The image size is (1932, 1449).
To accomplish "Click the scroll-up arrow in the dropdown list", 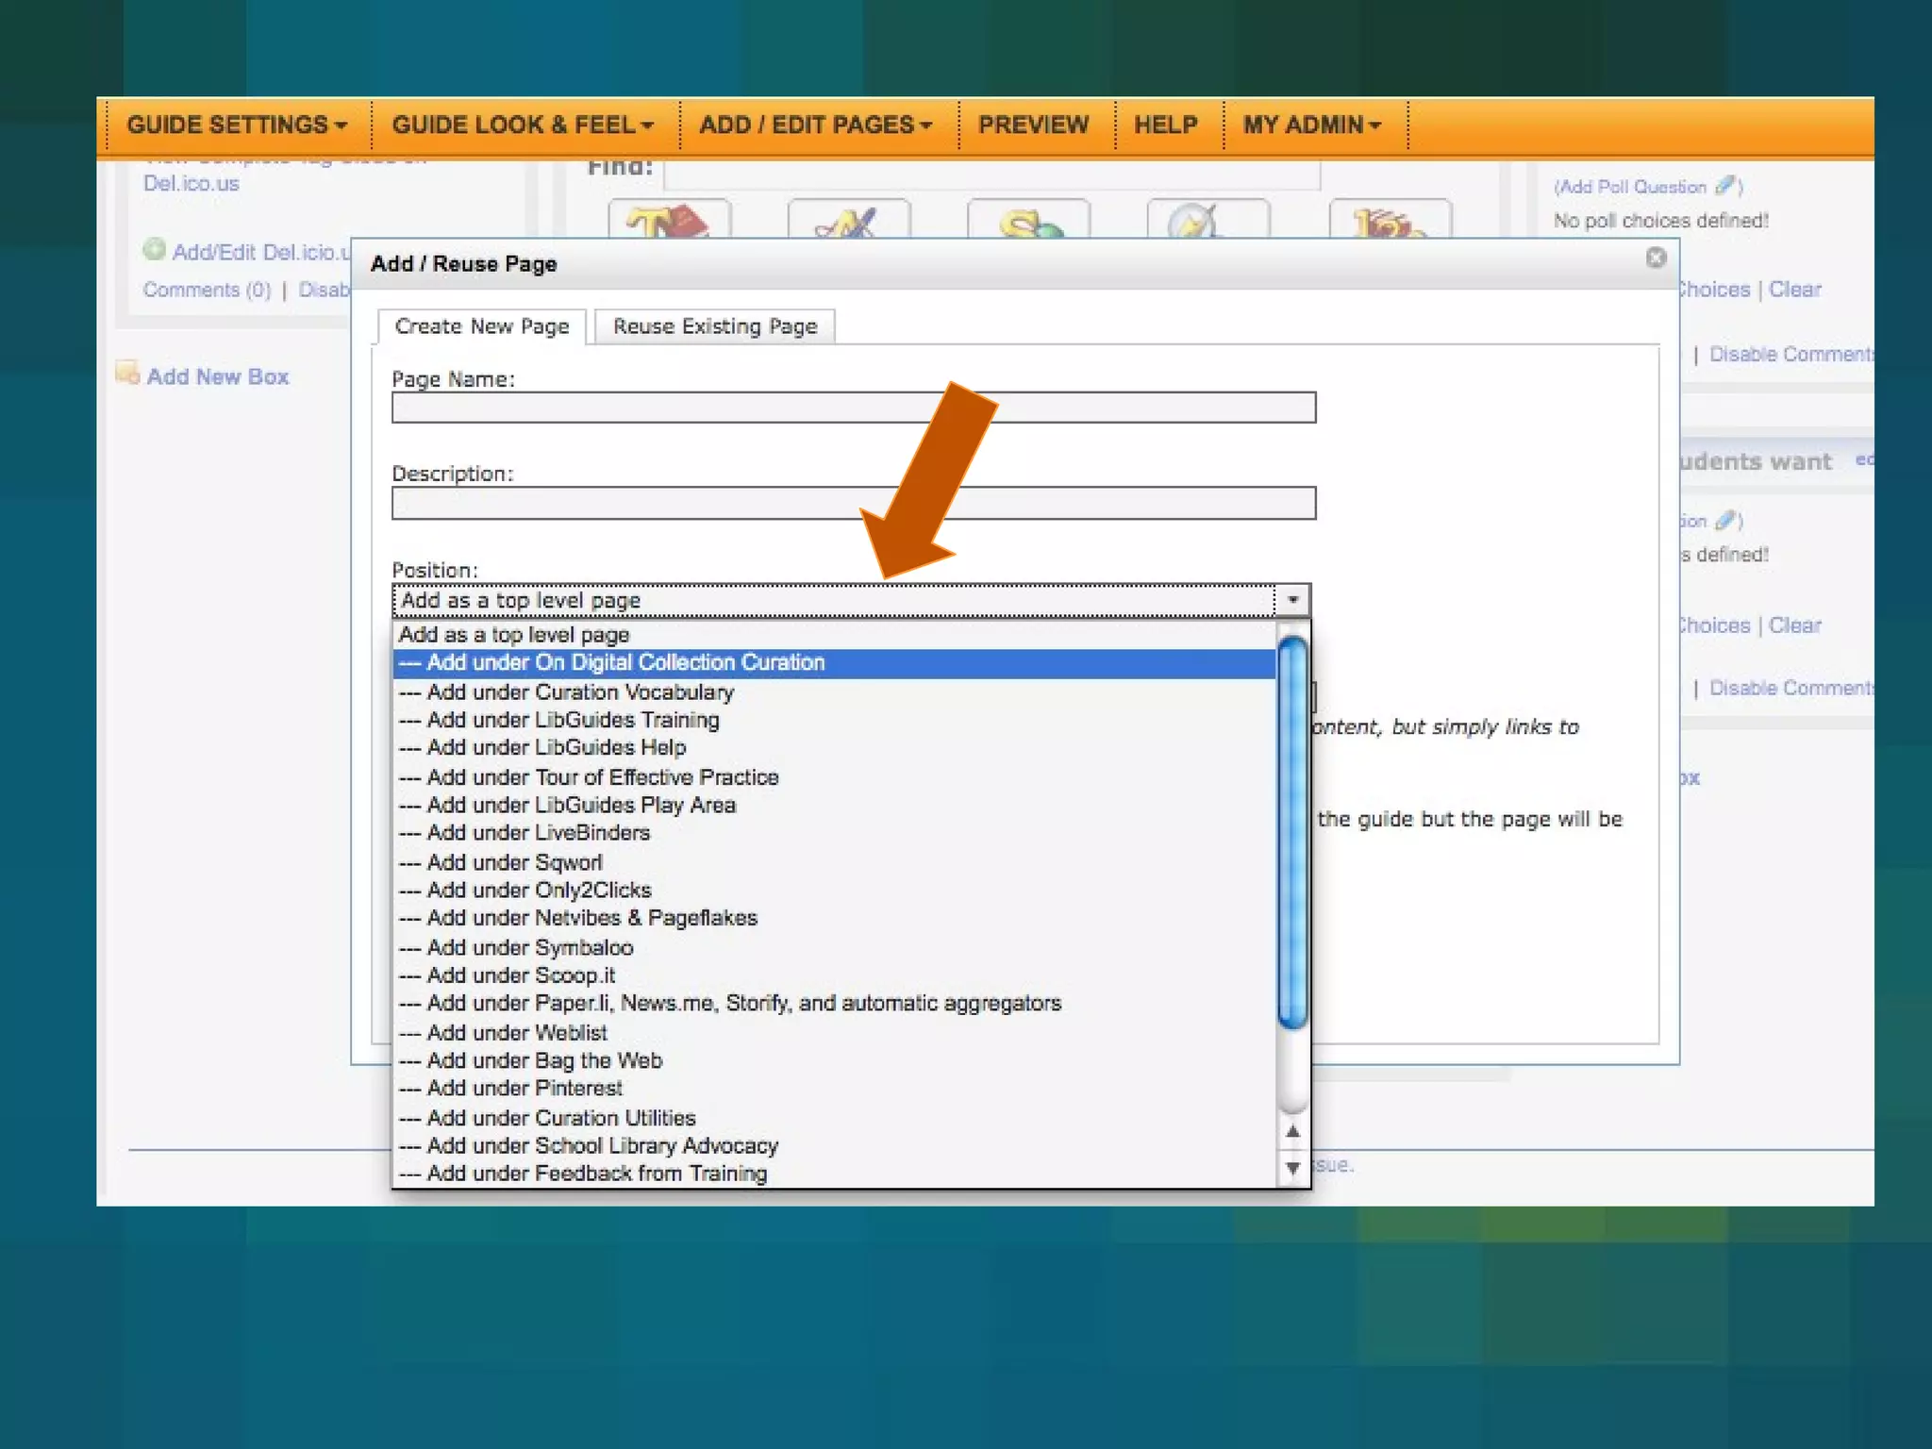I will tap(1292, 1131).
